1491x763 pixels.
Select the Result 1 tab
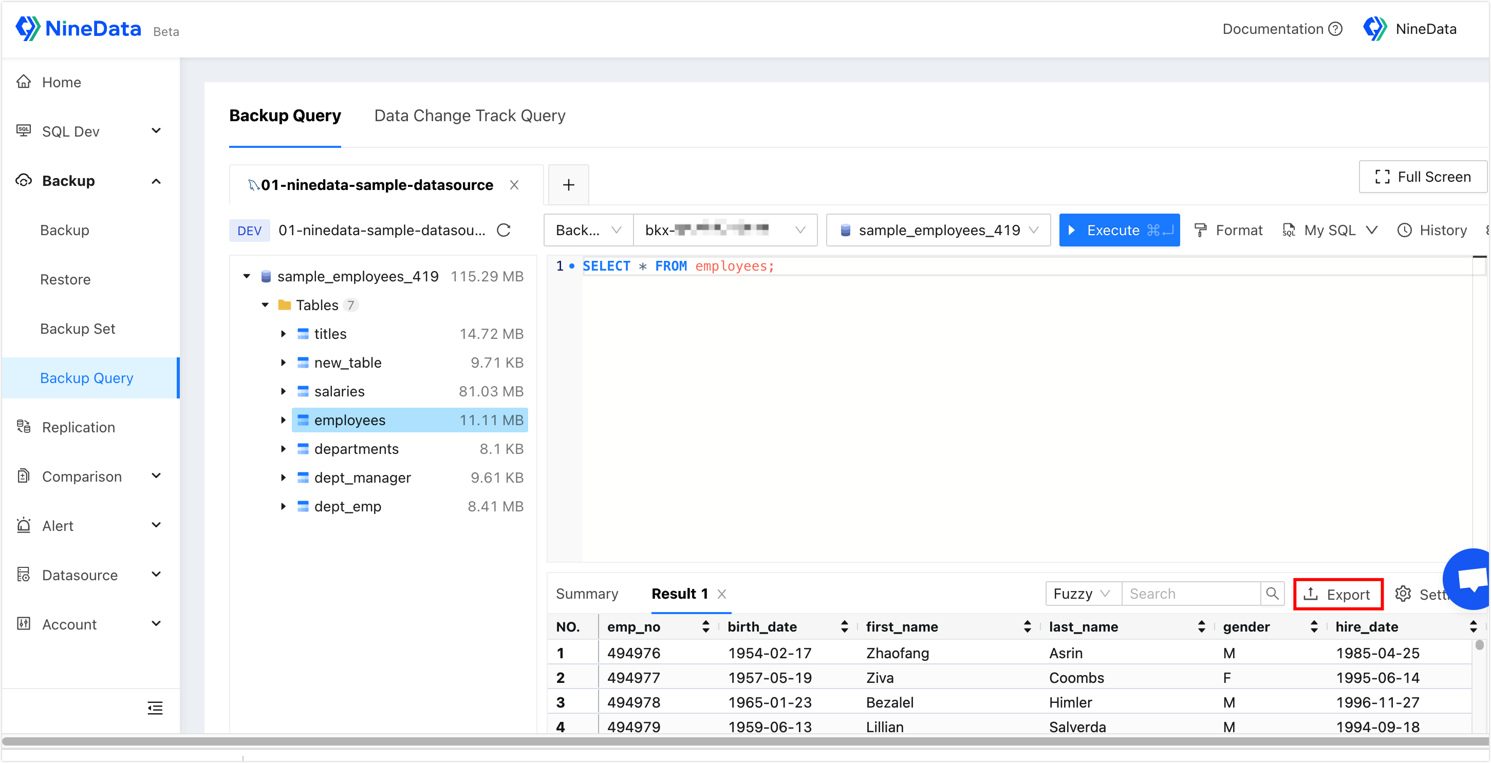[x=680, y=594]
